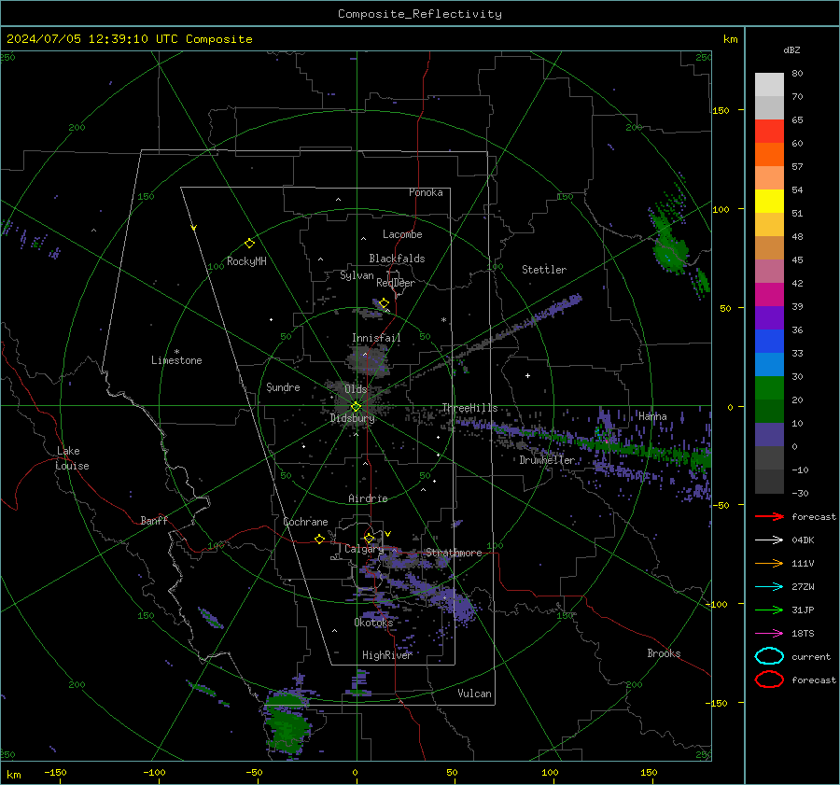Viewport: 840px width, 785px height.
Task: Click the red forecast arrow in legend
Action: (769, 516)
